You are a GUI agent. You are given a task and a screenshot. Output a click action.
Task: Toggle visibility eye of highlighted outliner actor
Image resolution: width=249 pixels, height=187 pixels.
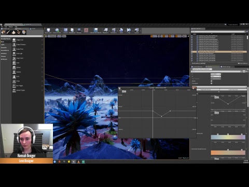[192, 51]
